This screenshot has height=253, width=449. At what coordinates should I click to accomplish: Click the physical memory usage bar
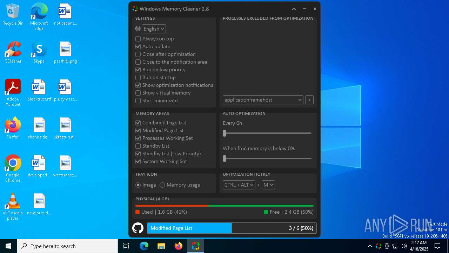pos(224,206)
